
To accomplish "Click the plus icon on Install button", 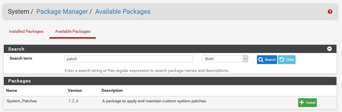I will (302, 103).
